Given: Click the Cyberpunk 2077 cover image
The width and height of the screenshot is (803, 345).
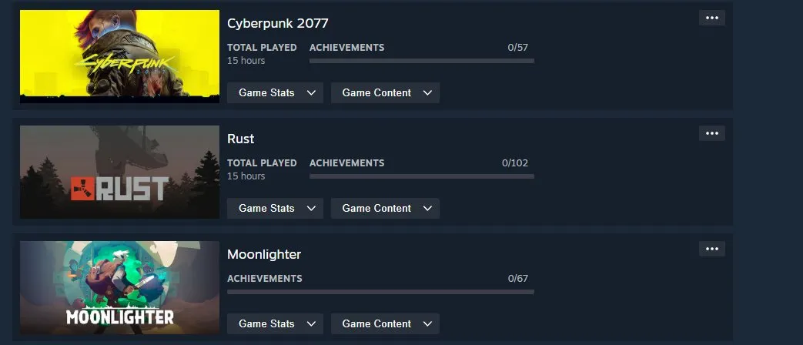Looking at the screenshot, I should [120, 56].
